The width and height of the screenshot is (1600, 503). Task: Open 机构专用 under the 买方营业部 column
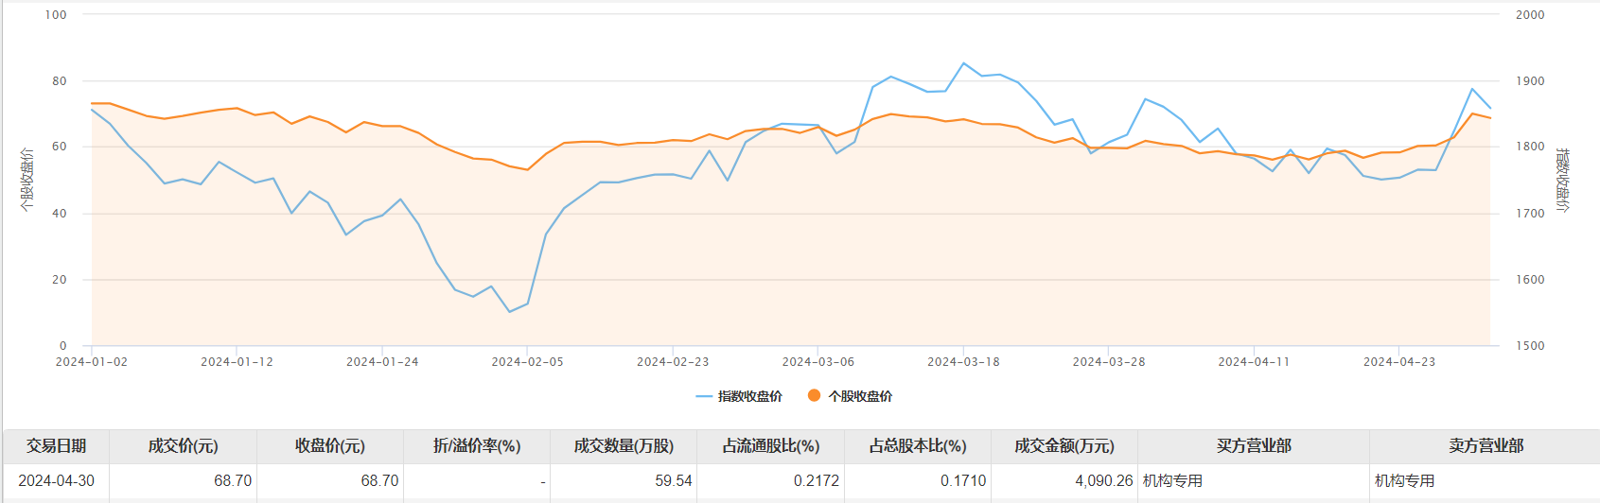(1172, 481)
